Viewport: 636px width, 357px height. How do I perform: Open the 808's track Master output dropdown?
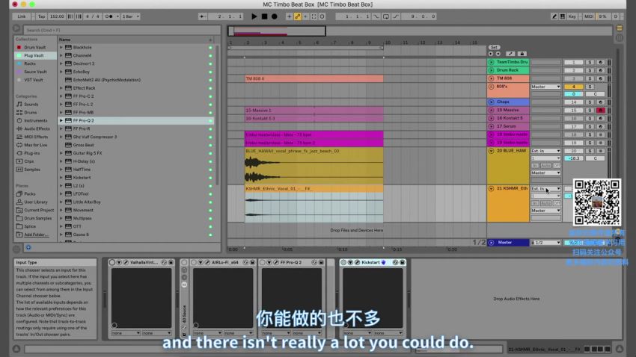click(546, 87)
